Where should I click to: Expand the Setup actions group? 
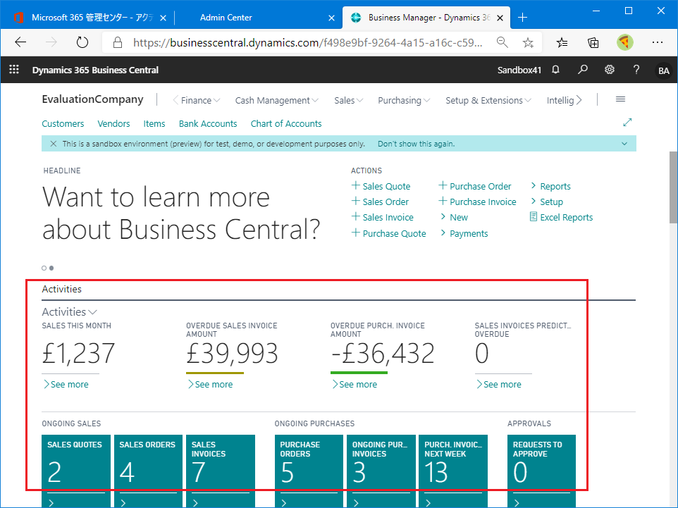(546, 202)
